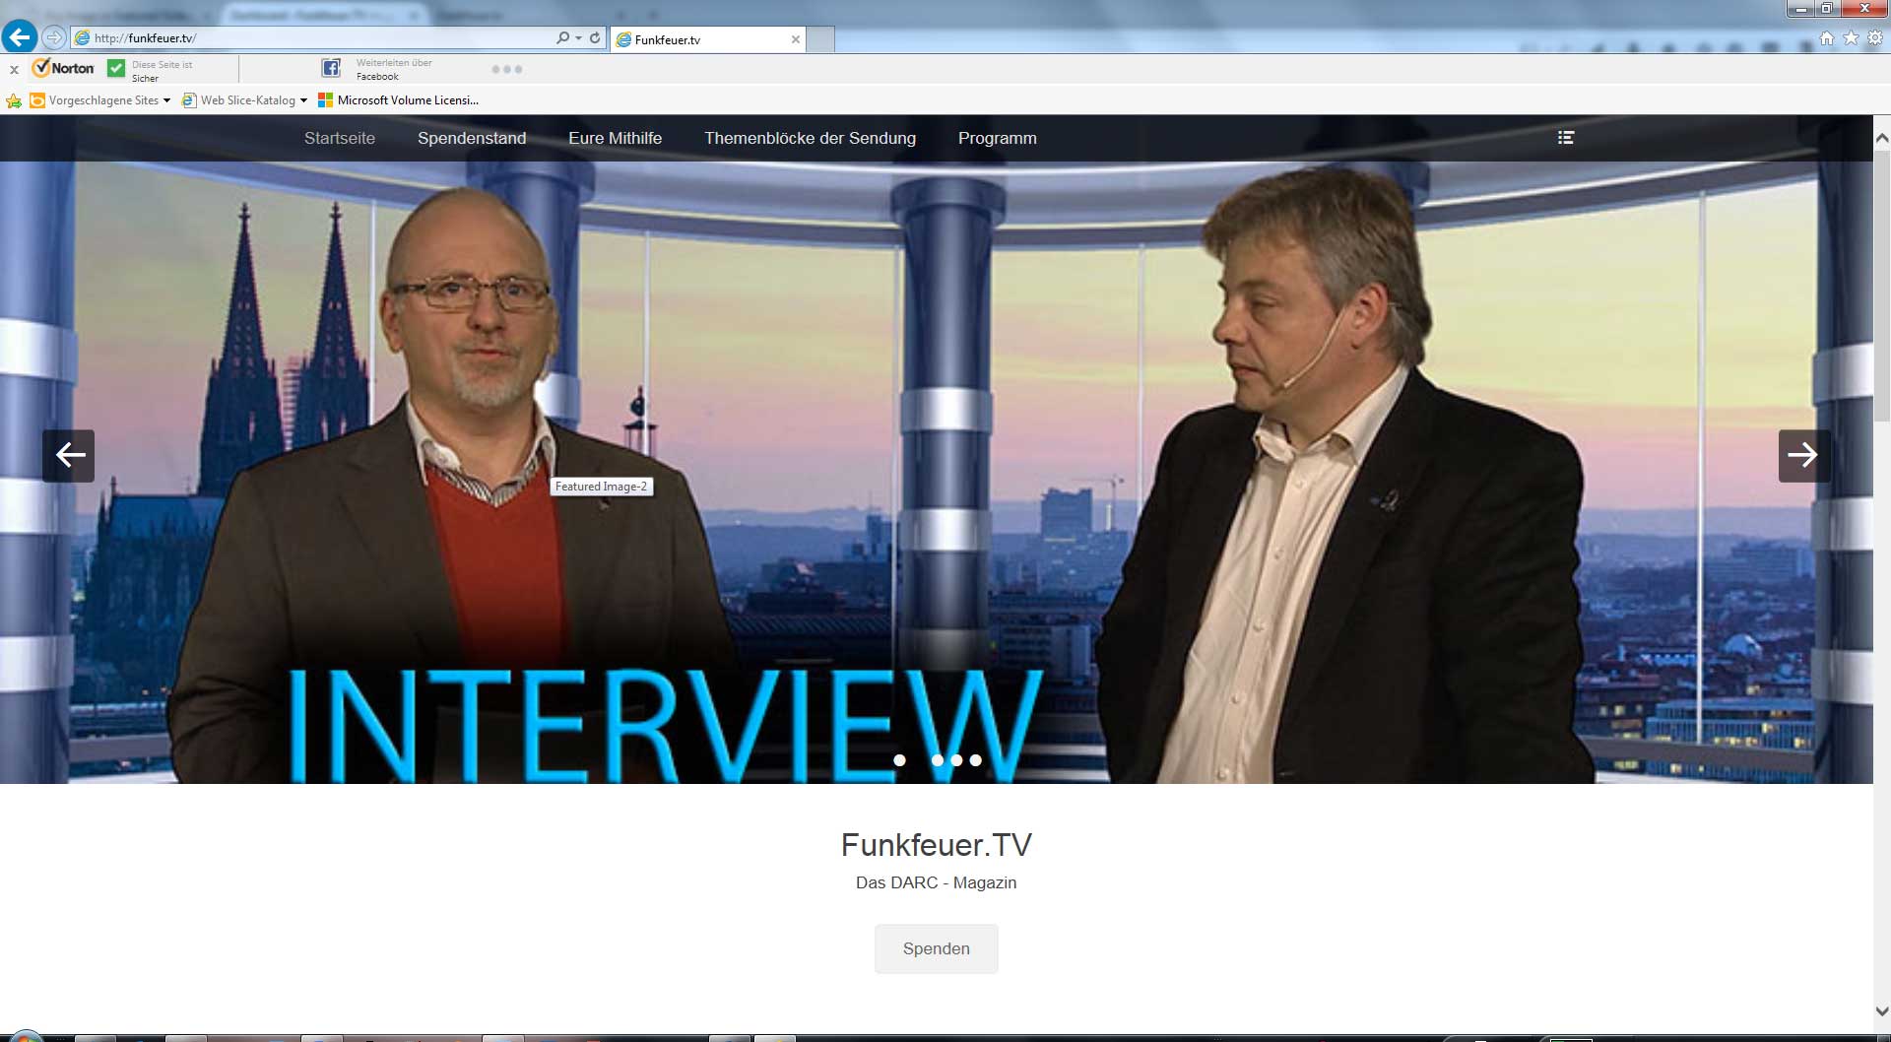Expand Web Slice-Katalog dropdown arrow
The image size is (1891, 1042).
[303, 100]
